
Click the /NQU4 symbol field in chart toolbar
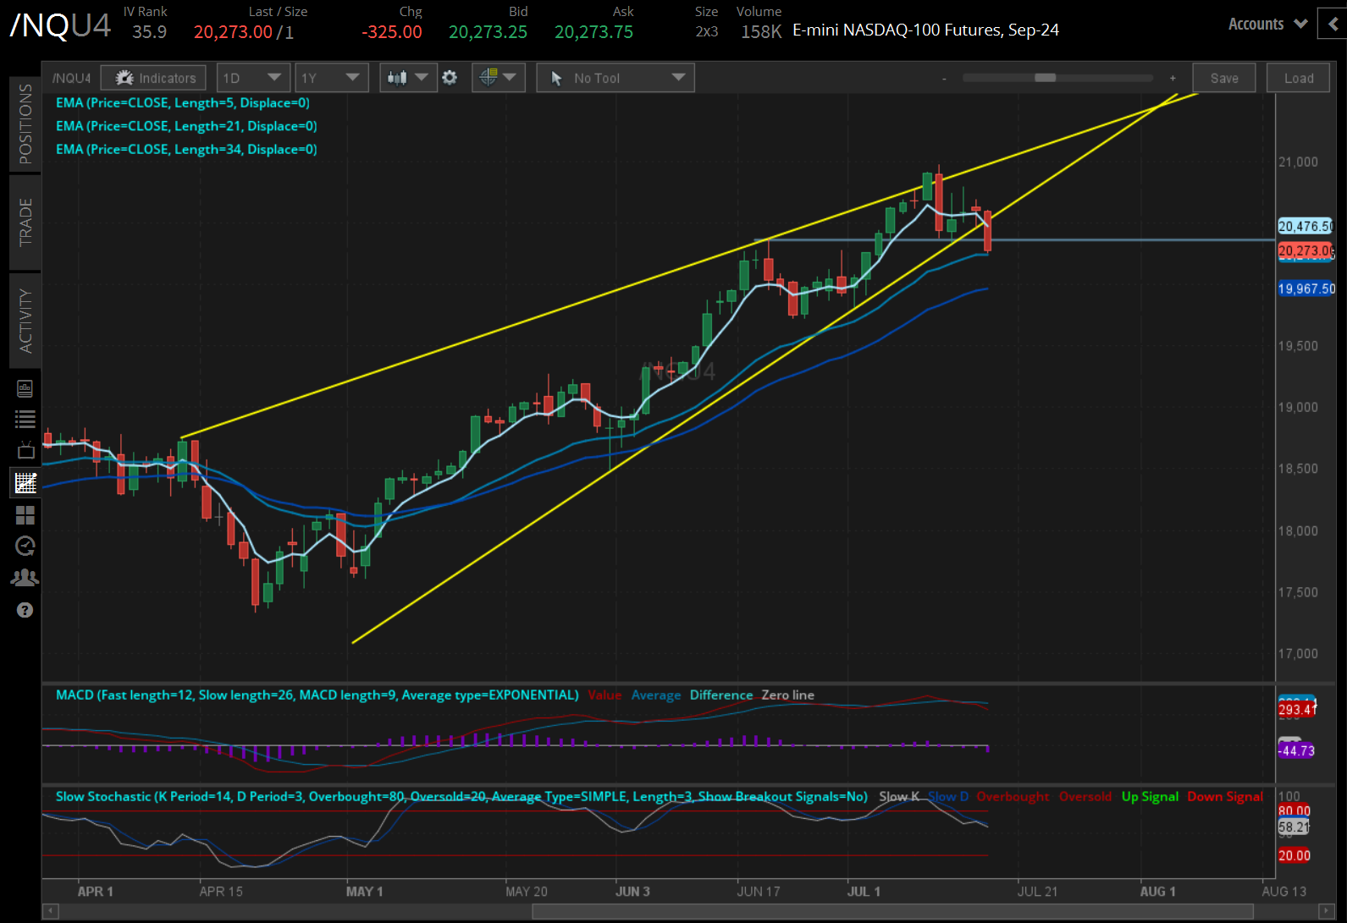click(x=72, y=78)
